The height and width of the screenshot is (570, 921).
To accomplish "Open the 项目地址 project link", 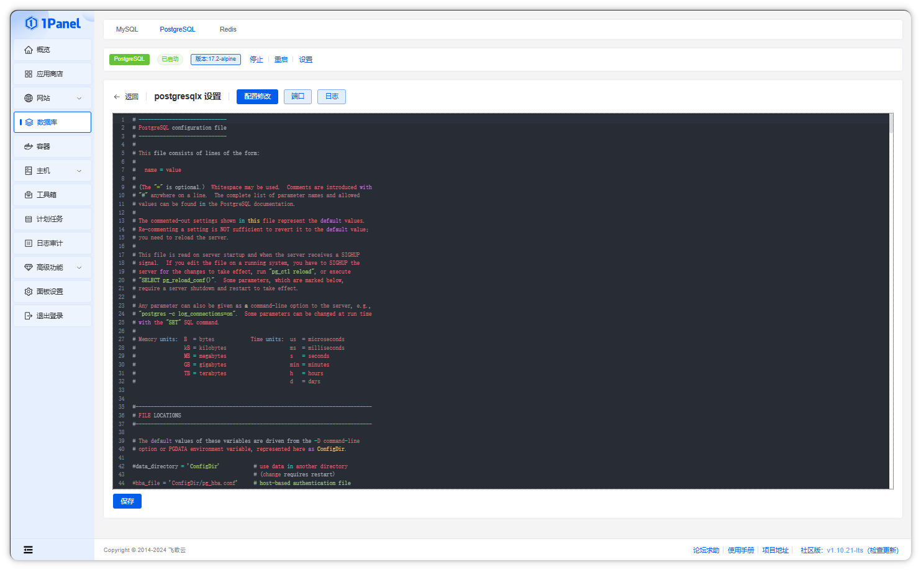I will pyautogui.click(x=776, y=550).
